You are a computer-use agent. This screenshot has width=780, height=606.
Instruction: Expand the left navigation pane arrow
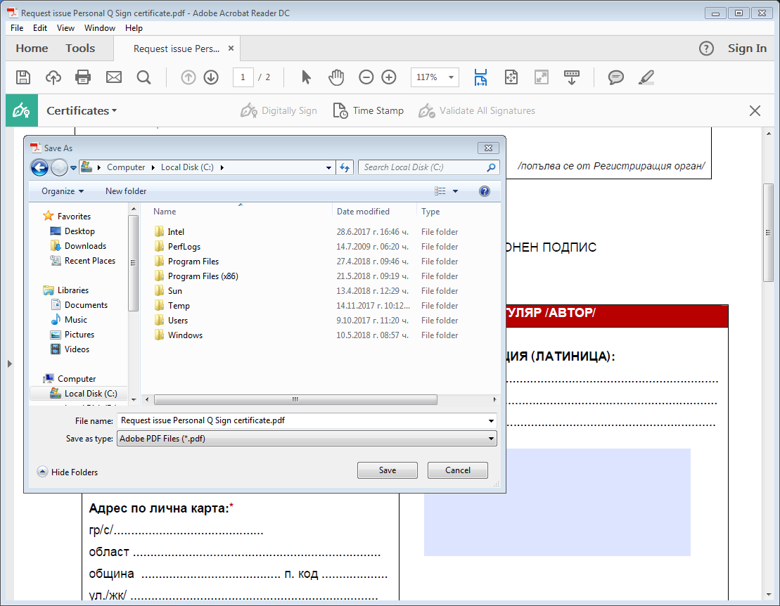click(x=9, y=364)
